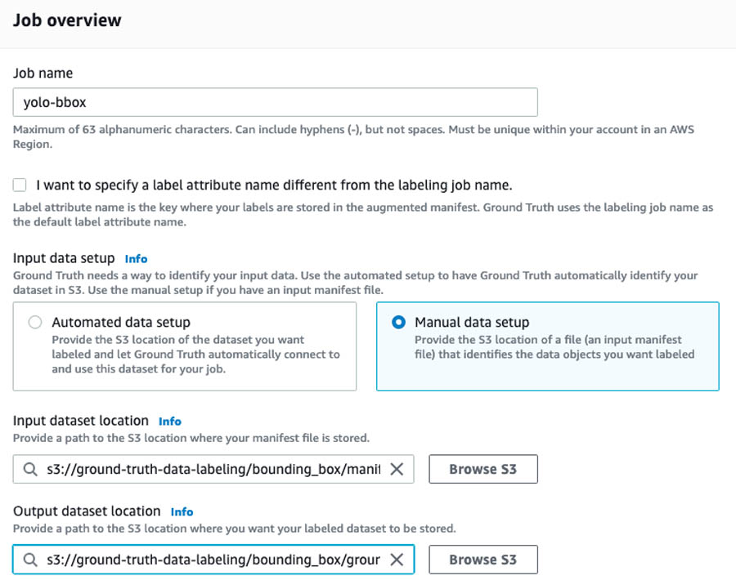The width and height of the screenshot is (736, 580).
Task: Select Automated data setup radio button
Action: pyautogui.click(x=34, y=322)
